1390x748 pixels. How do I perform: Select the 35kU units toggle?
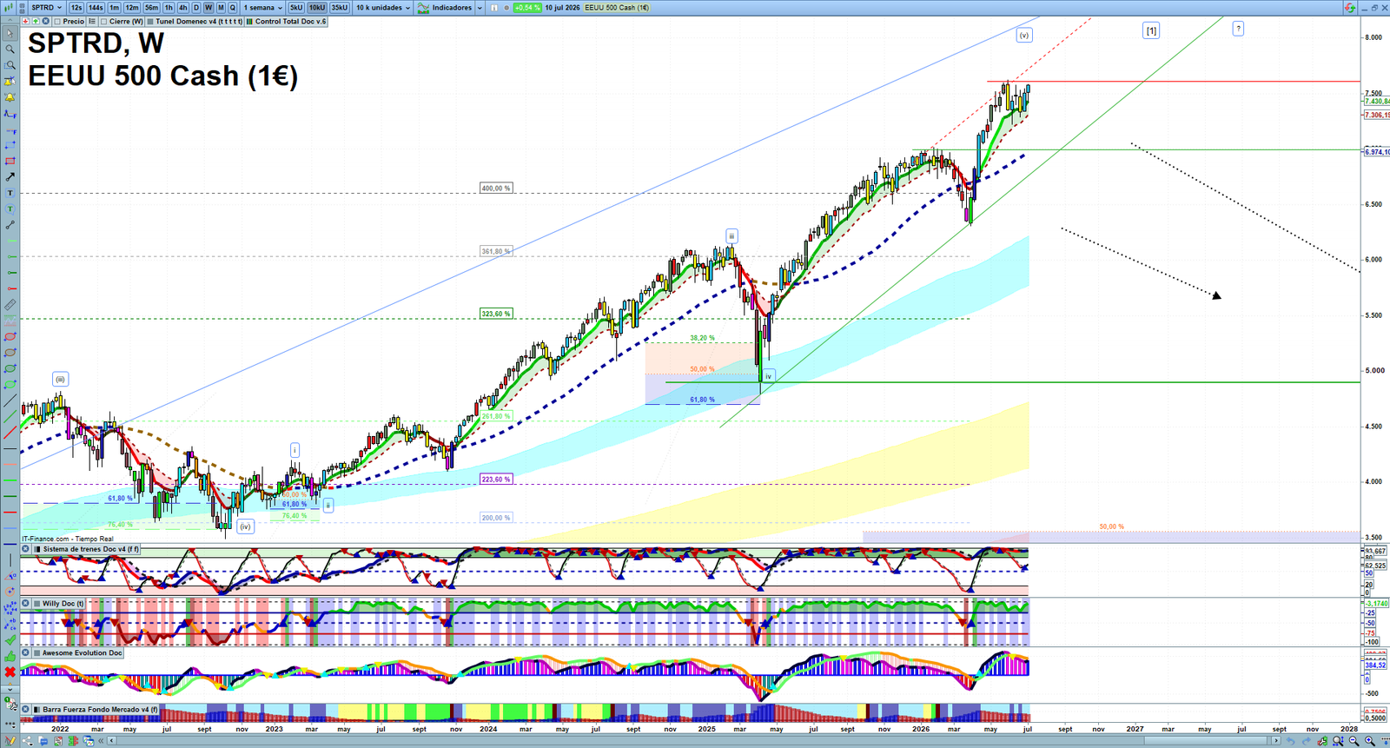(339, 8)
